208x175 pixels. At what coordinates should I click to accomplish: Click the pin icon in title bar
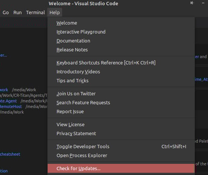pyautogui.click(x=192, y=3)
